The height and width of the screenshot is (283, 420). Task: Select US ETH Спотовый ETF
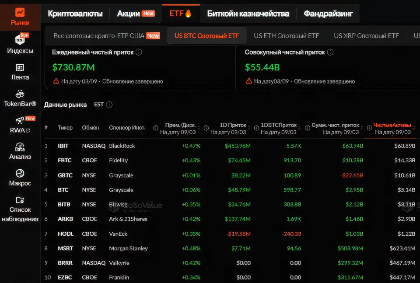(x=286, y=36)
